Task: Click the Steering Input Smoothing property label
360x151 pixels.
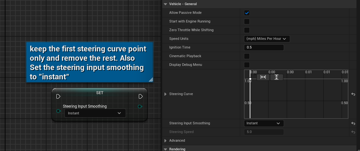Action: (190, 123)
